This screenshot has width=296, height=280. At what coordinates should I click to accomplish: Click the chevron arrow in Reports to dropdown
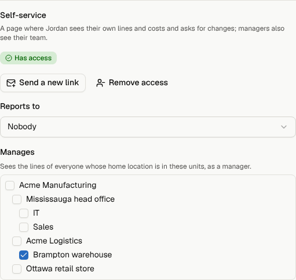point(284,127)
